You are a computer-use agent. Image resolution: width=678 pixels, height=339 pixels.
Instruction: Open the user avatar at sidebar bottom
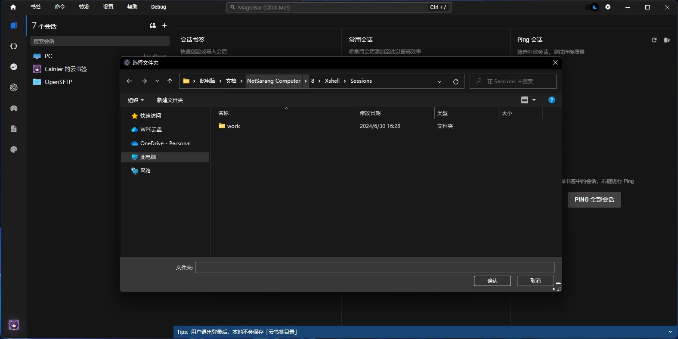coord(14,325)
